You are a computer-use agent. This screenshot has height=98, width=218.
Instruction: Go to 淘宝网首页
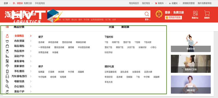134,3
